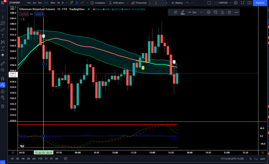This screenshot has width=269, height=164.
Task: Hide all drawings with eye icon
Action: pos(3,97)
